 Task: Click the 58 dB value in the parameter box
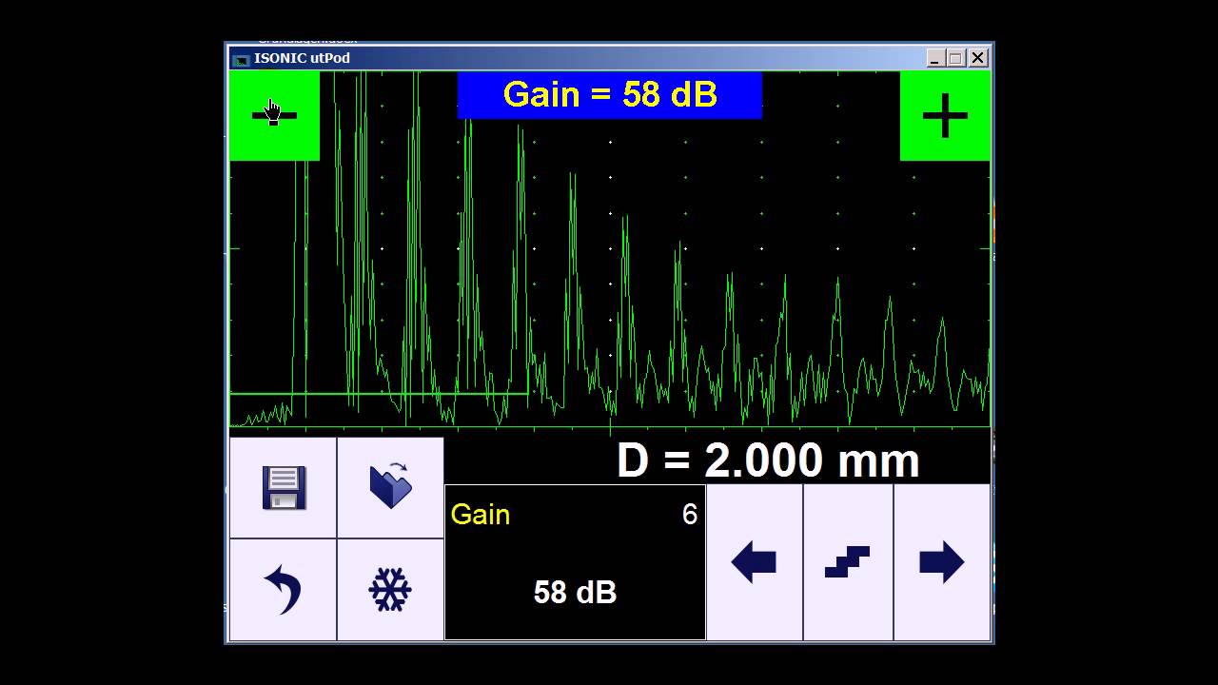pyautogui.click(x=575, y=593)
